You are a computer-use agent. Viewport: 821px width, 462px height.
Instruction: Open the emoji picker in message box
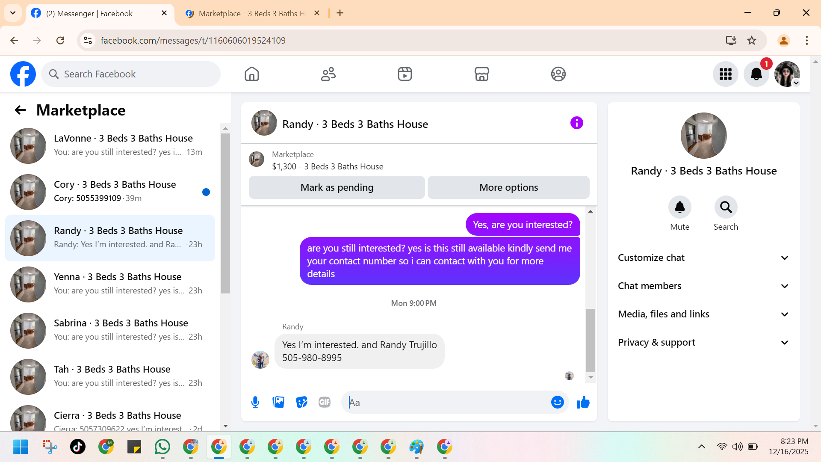coord(558,402)
